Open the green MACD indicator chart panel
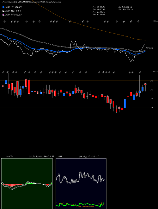The width and height of the screenshot is (158, 209). click(27, 184)
